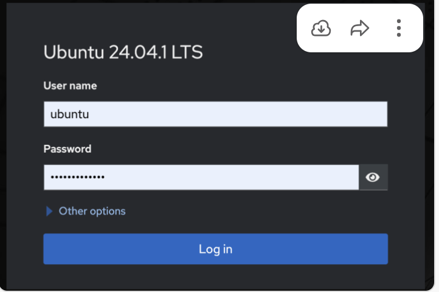Click the '24.04.1' version number in heading

pos(137,52)
